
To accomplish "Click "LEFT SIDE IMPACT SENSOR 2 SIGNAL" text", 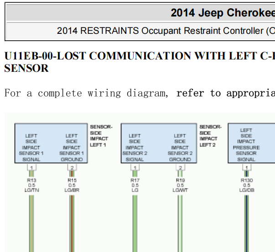I will click(135, 148).
